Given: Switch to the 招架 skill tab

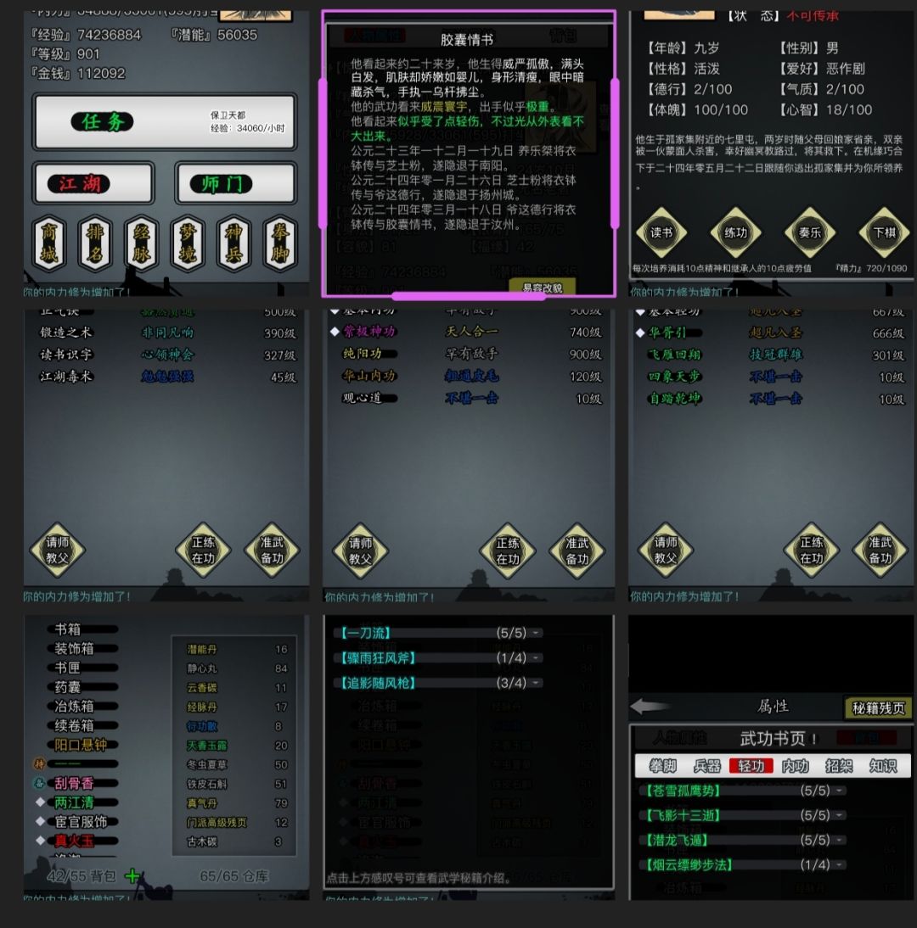Looking at the screenshot, I should (x=839, y=766).
